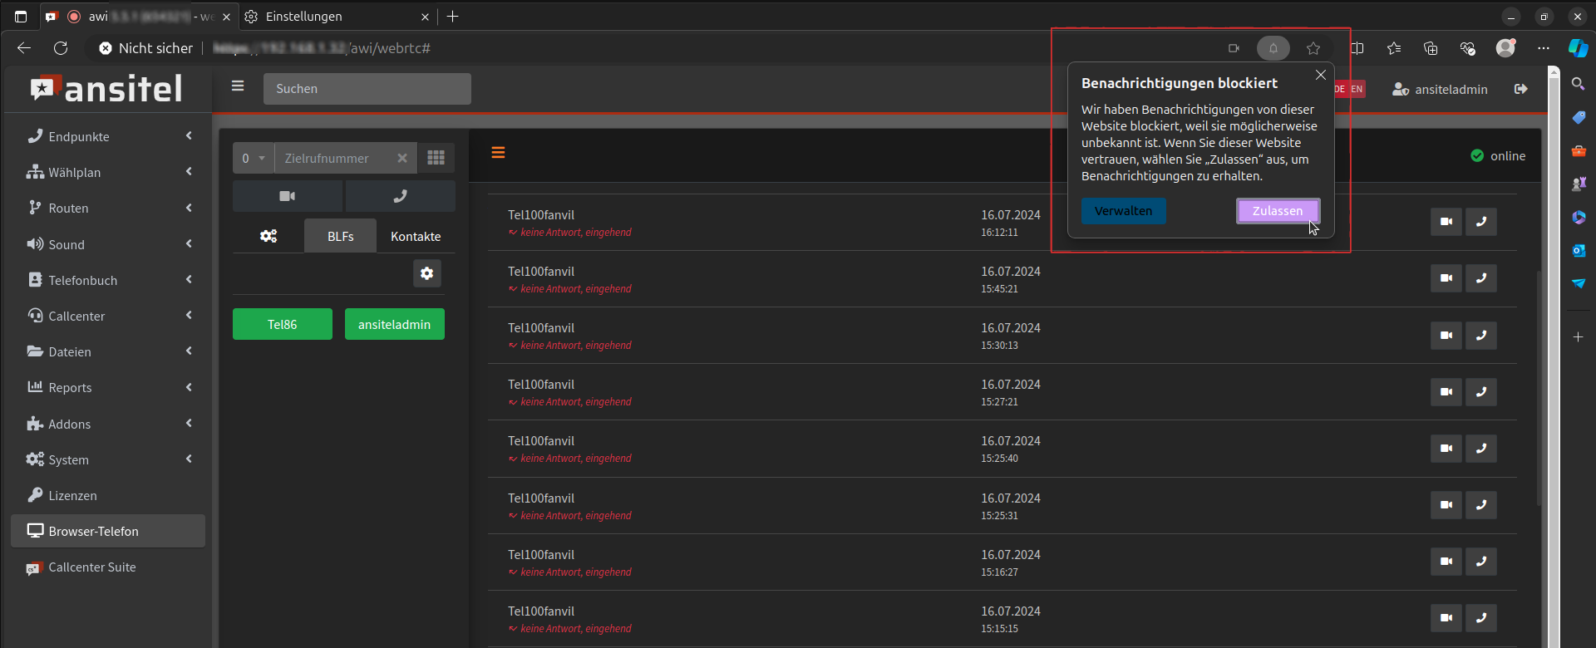This screenshot has width=1596, height=648.
Task: Expand the Endpunkte sidebar menu
Action: tap(108, 136)
